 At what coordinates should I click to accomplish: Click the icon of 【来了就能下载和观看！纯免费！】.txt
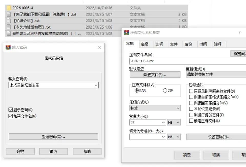9,14
